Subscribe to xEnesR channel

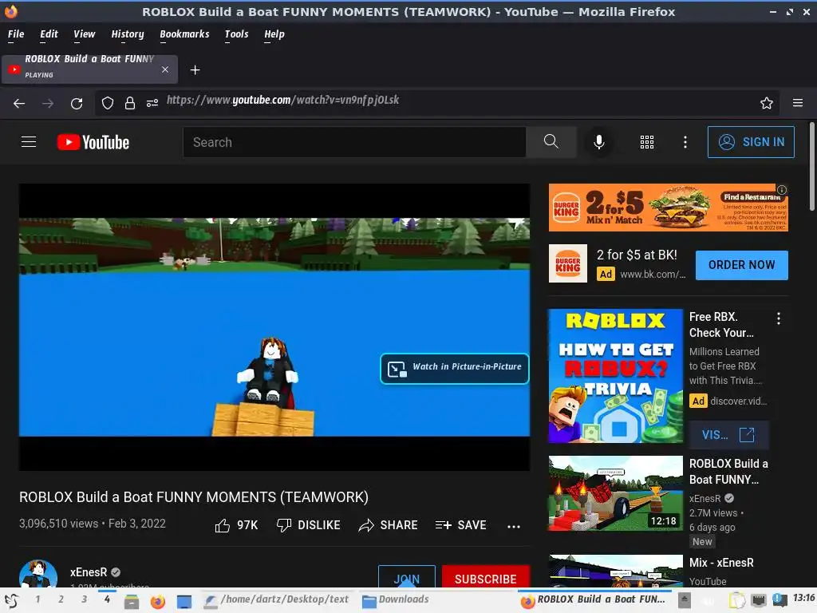click(486, 578)
